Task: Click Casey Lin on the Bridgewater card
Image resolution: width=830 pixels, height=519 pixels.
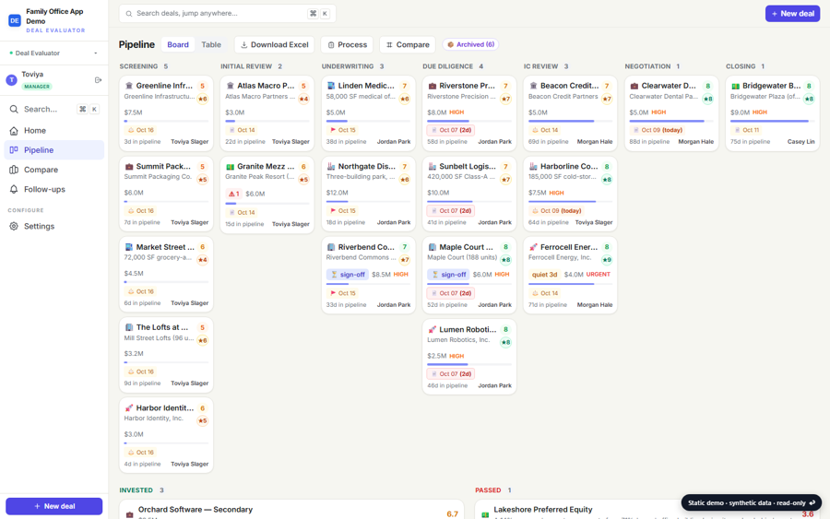Action: coord(800,142)
